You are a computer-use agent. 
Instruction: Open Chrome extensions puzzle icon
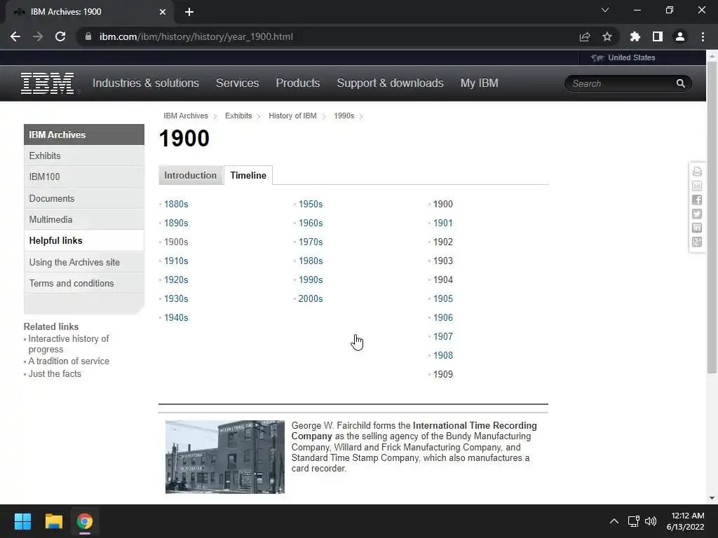635,36
